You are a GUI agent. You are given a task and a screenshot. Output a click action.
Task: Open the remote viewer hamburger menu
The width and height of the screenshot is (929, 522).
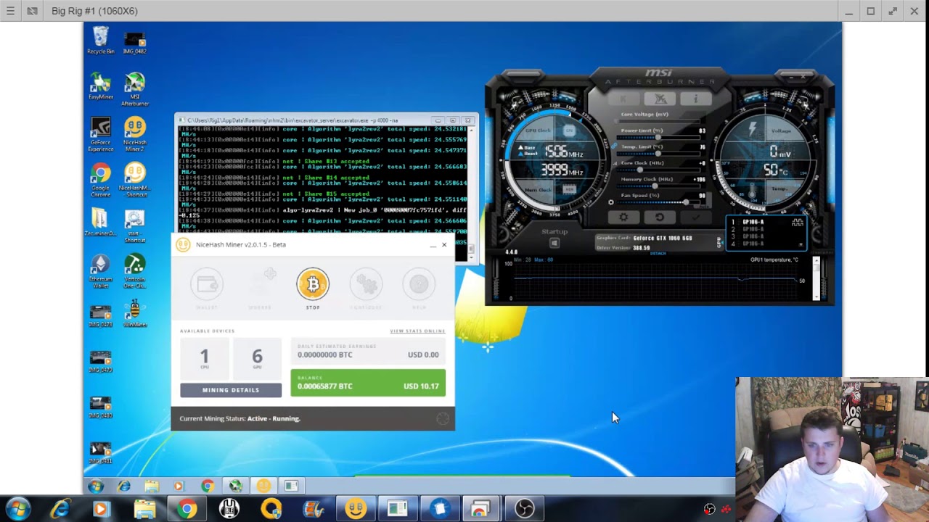[x=10, y=11]
